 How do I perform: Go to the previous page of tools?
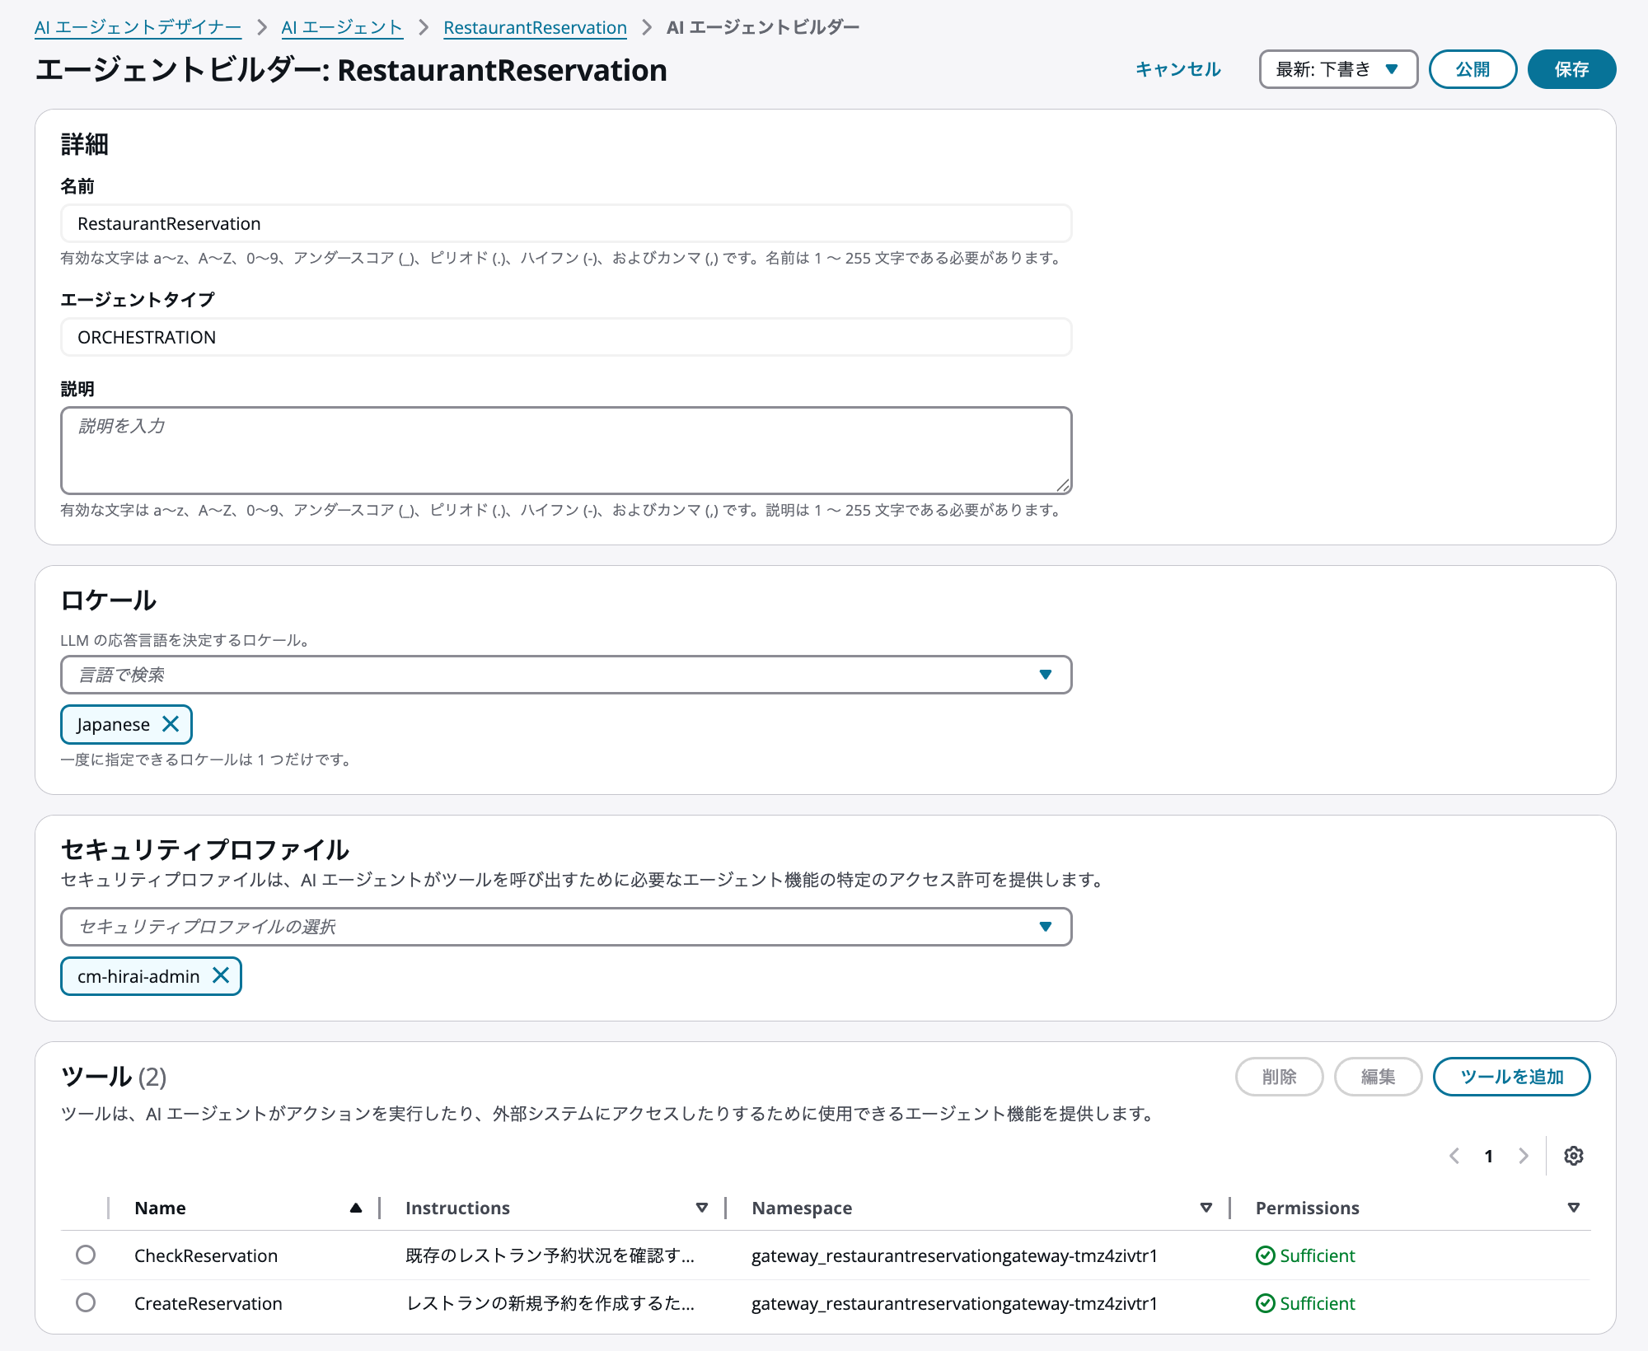[1454, 1156]
